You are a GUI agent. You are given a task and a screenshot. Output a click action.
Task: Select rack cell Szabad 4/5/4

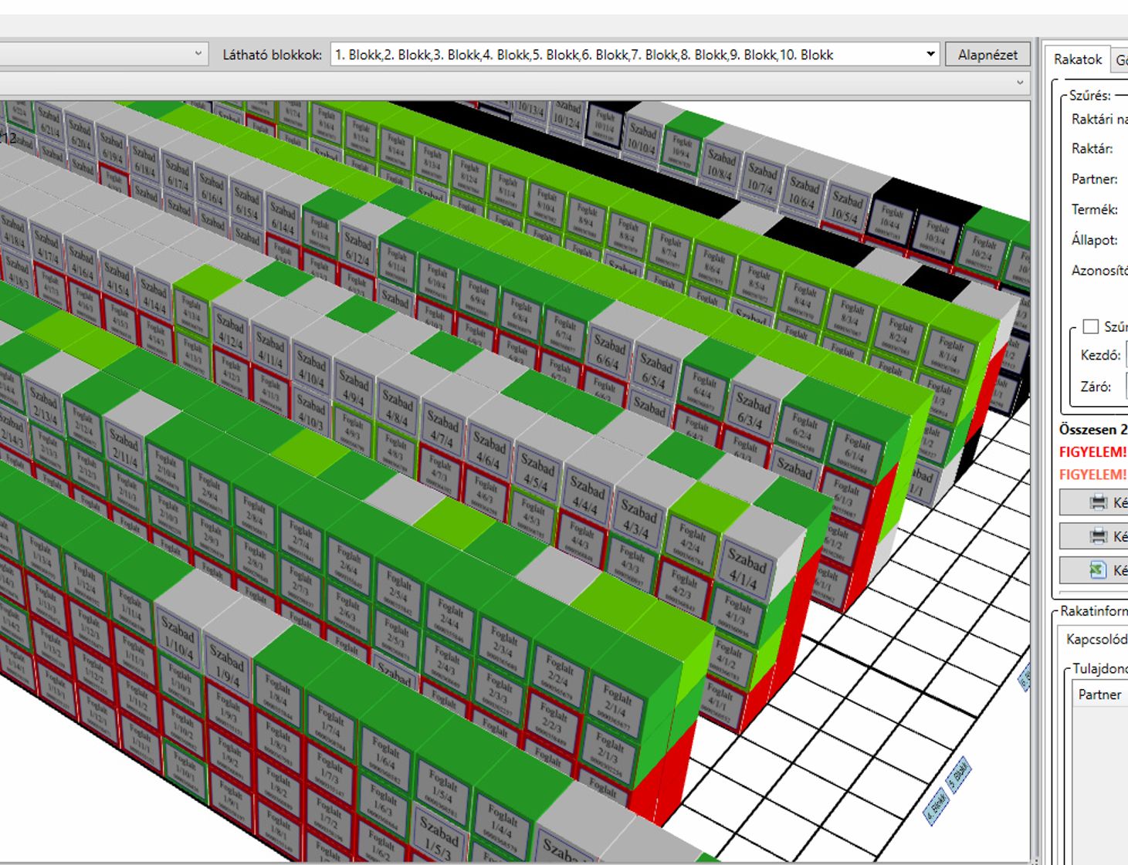[x=537, y=472]
